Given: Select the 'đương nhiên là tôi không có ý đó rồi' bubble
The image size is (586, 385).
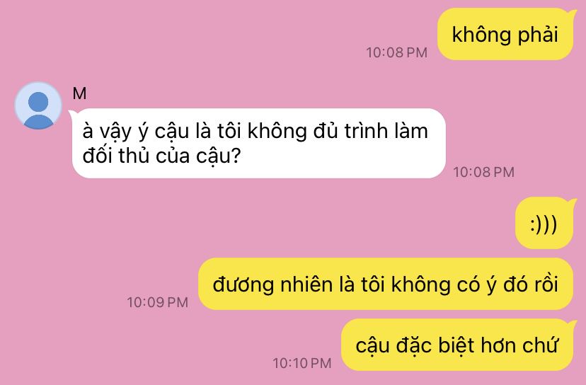Looking at the screenshot, I should coord(385,284).
